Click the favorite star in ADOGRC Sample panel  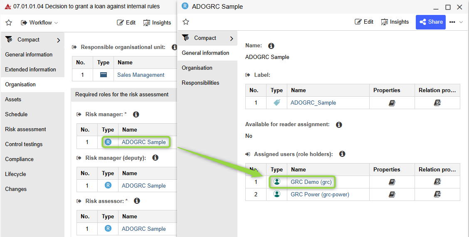pyautogui.click(x=186, y=22)
